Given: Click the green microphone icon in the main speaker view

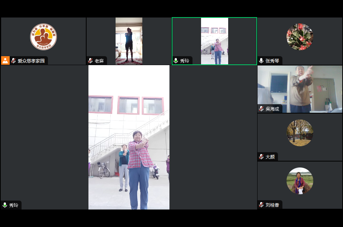Looking at the screenshot, I should pyautogui.click(x=5, y=205).
